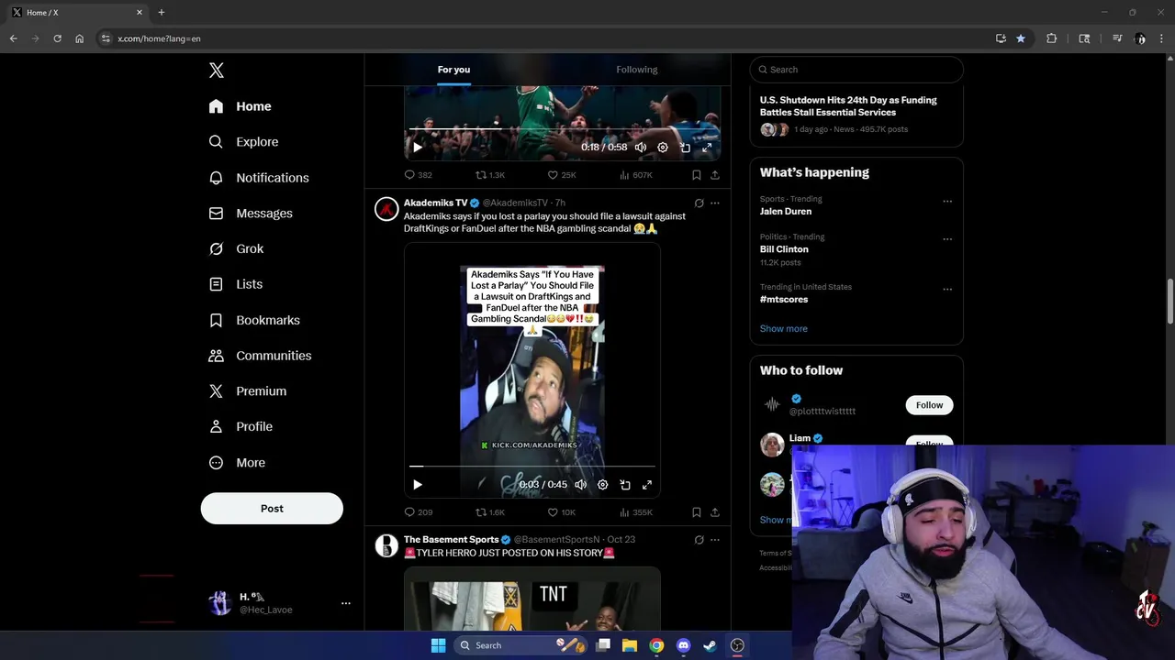Image resolution: width=1175 pixels, height=660 pixels.
Task: Bookmark this page with star icon
Action: pyautogui.click(x=1021, y=38)
